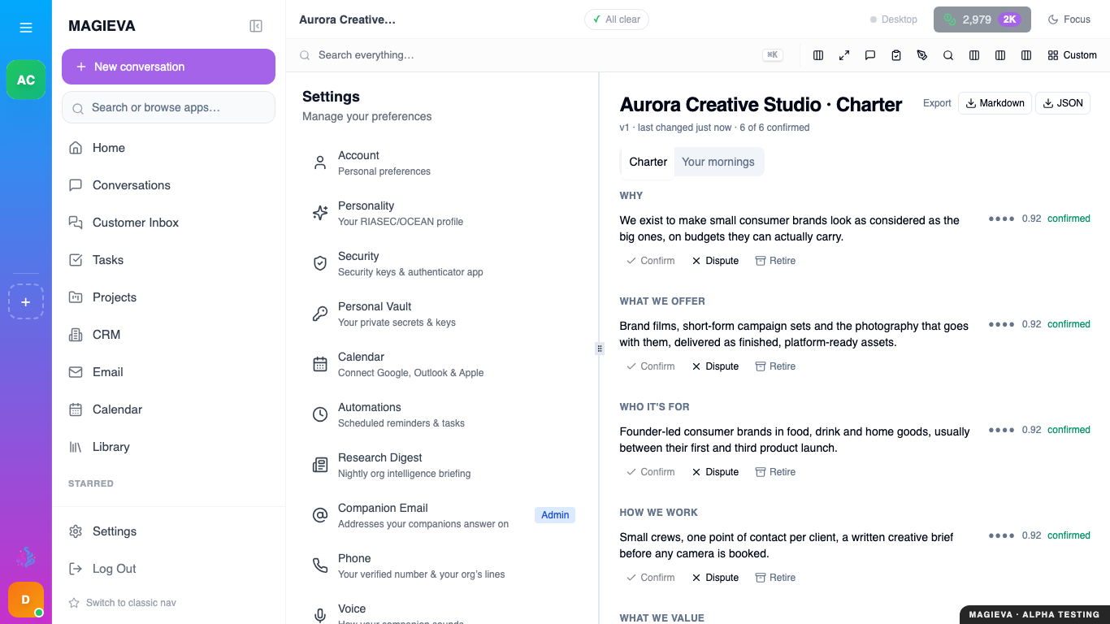Click the 'v1 · last changed just now' text
This screenshot has height=624, width=1110.
tap(675, 128)
